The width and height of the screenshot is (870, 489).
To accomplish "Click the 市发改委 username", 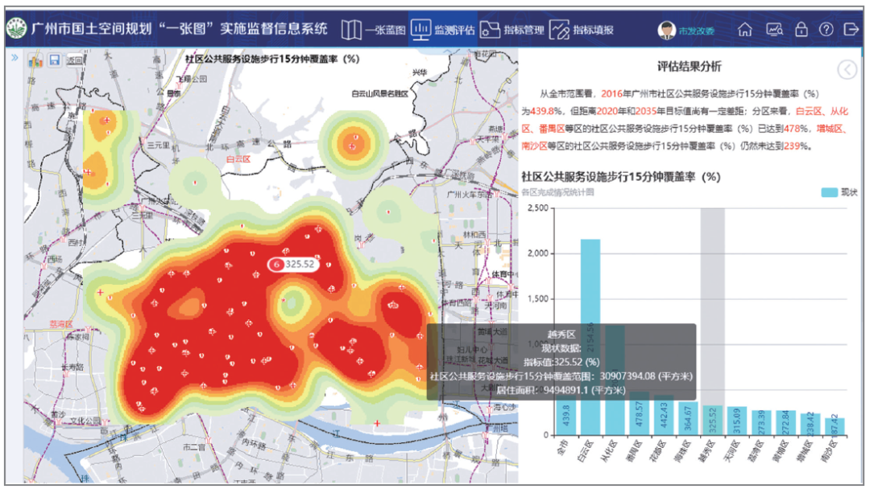I will [696, 31].
